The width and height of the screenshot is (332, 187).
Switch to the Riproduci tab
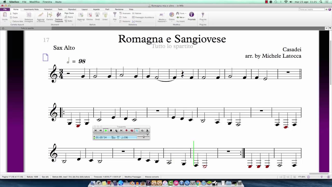72,9
